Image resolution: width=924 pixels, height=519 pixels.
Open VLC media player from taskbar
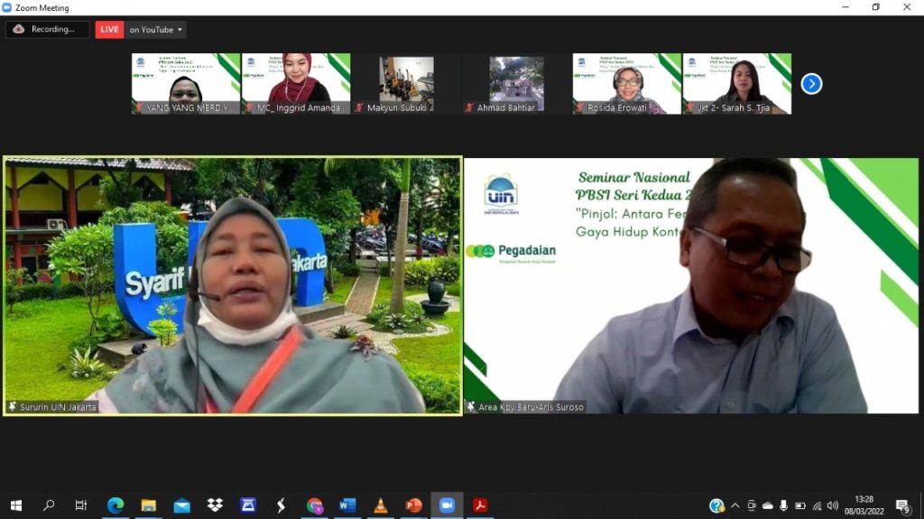(381, 505)
